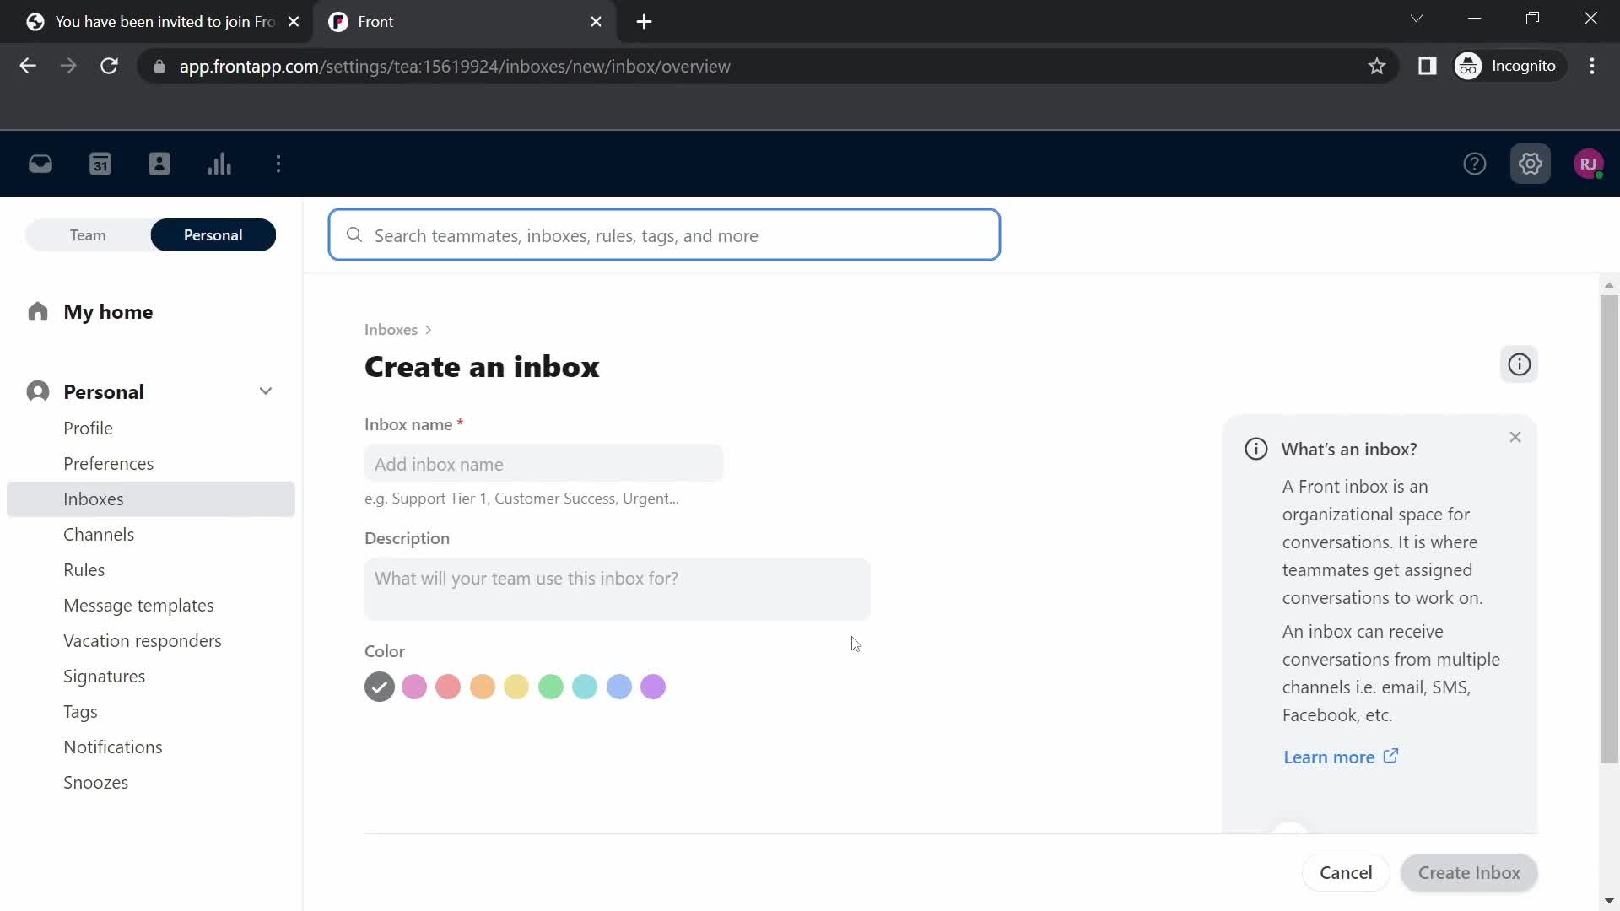This screenshot has width=1620, height=911.
Task: Focus the settings search box
Action: click(664, 235)
